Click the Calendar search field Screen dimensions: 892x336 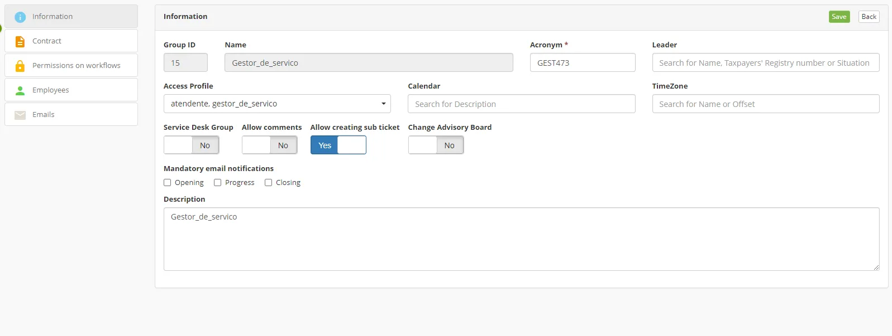tap(522, 104)
